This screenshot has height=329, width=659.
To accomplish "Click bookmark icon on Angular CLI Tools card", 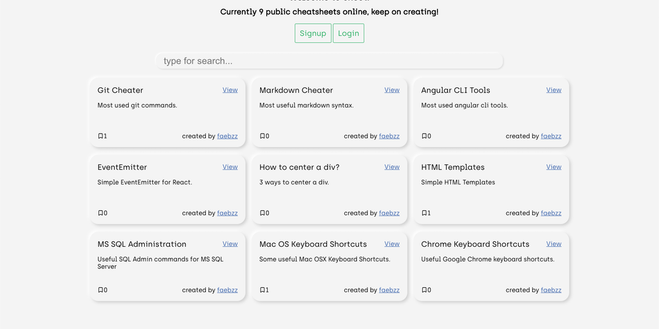I will pyautogui.click(x=425, y=136).
